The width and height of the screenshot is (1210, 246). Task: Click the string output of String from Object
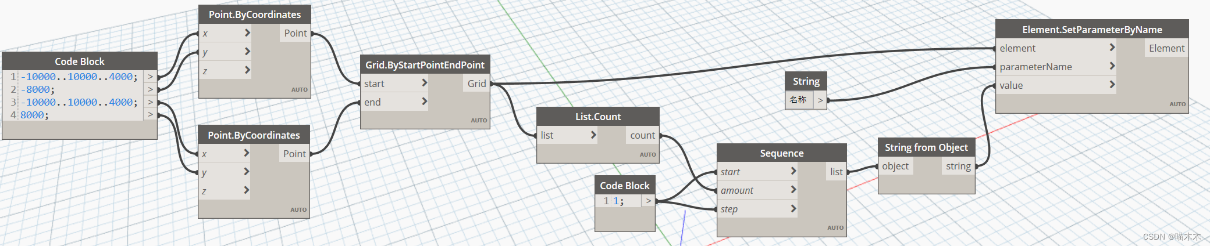tap(958, 166)
